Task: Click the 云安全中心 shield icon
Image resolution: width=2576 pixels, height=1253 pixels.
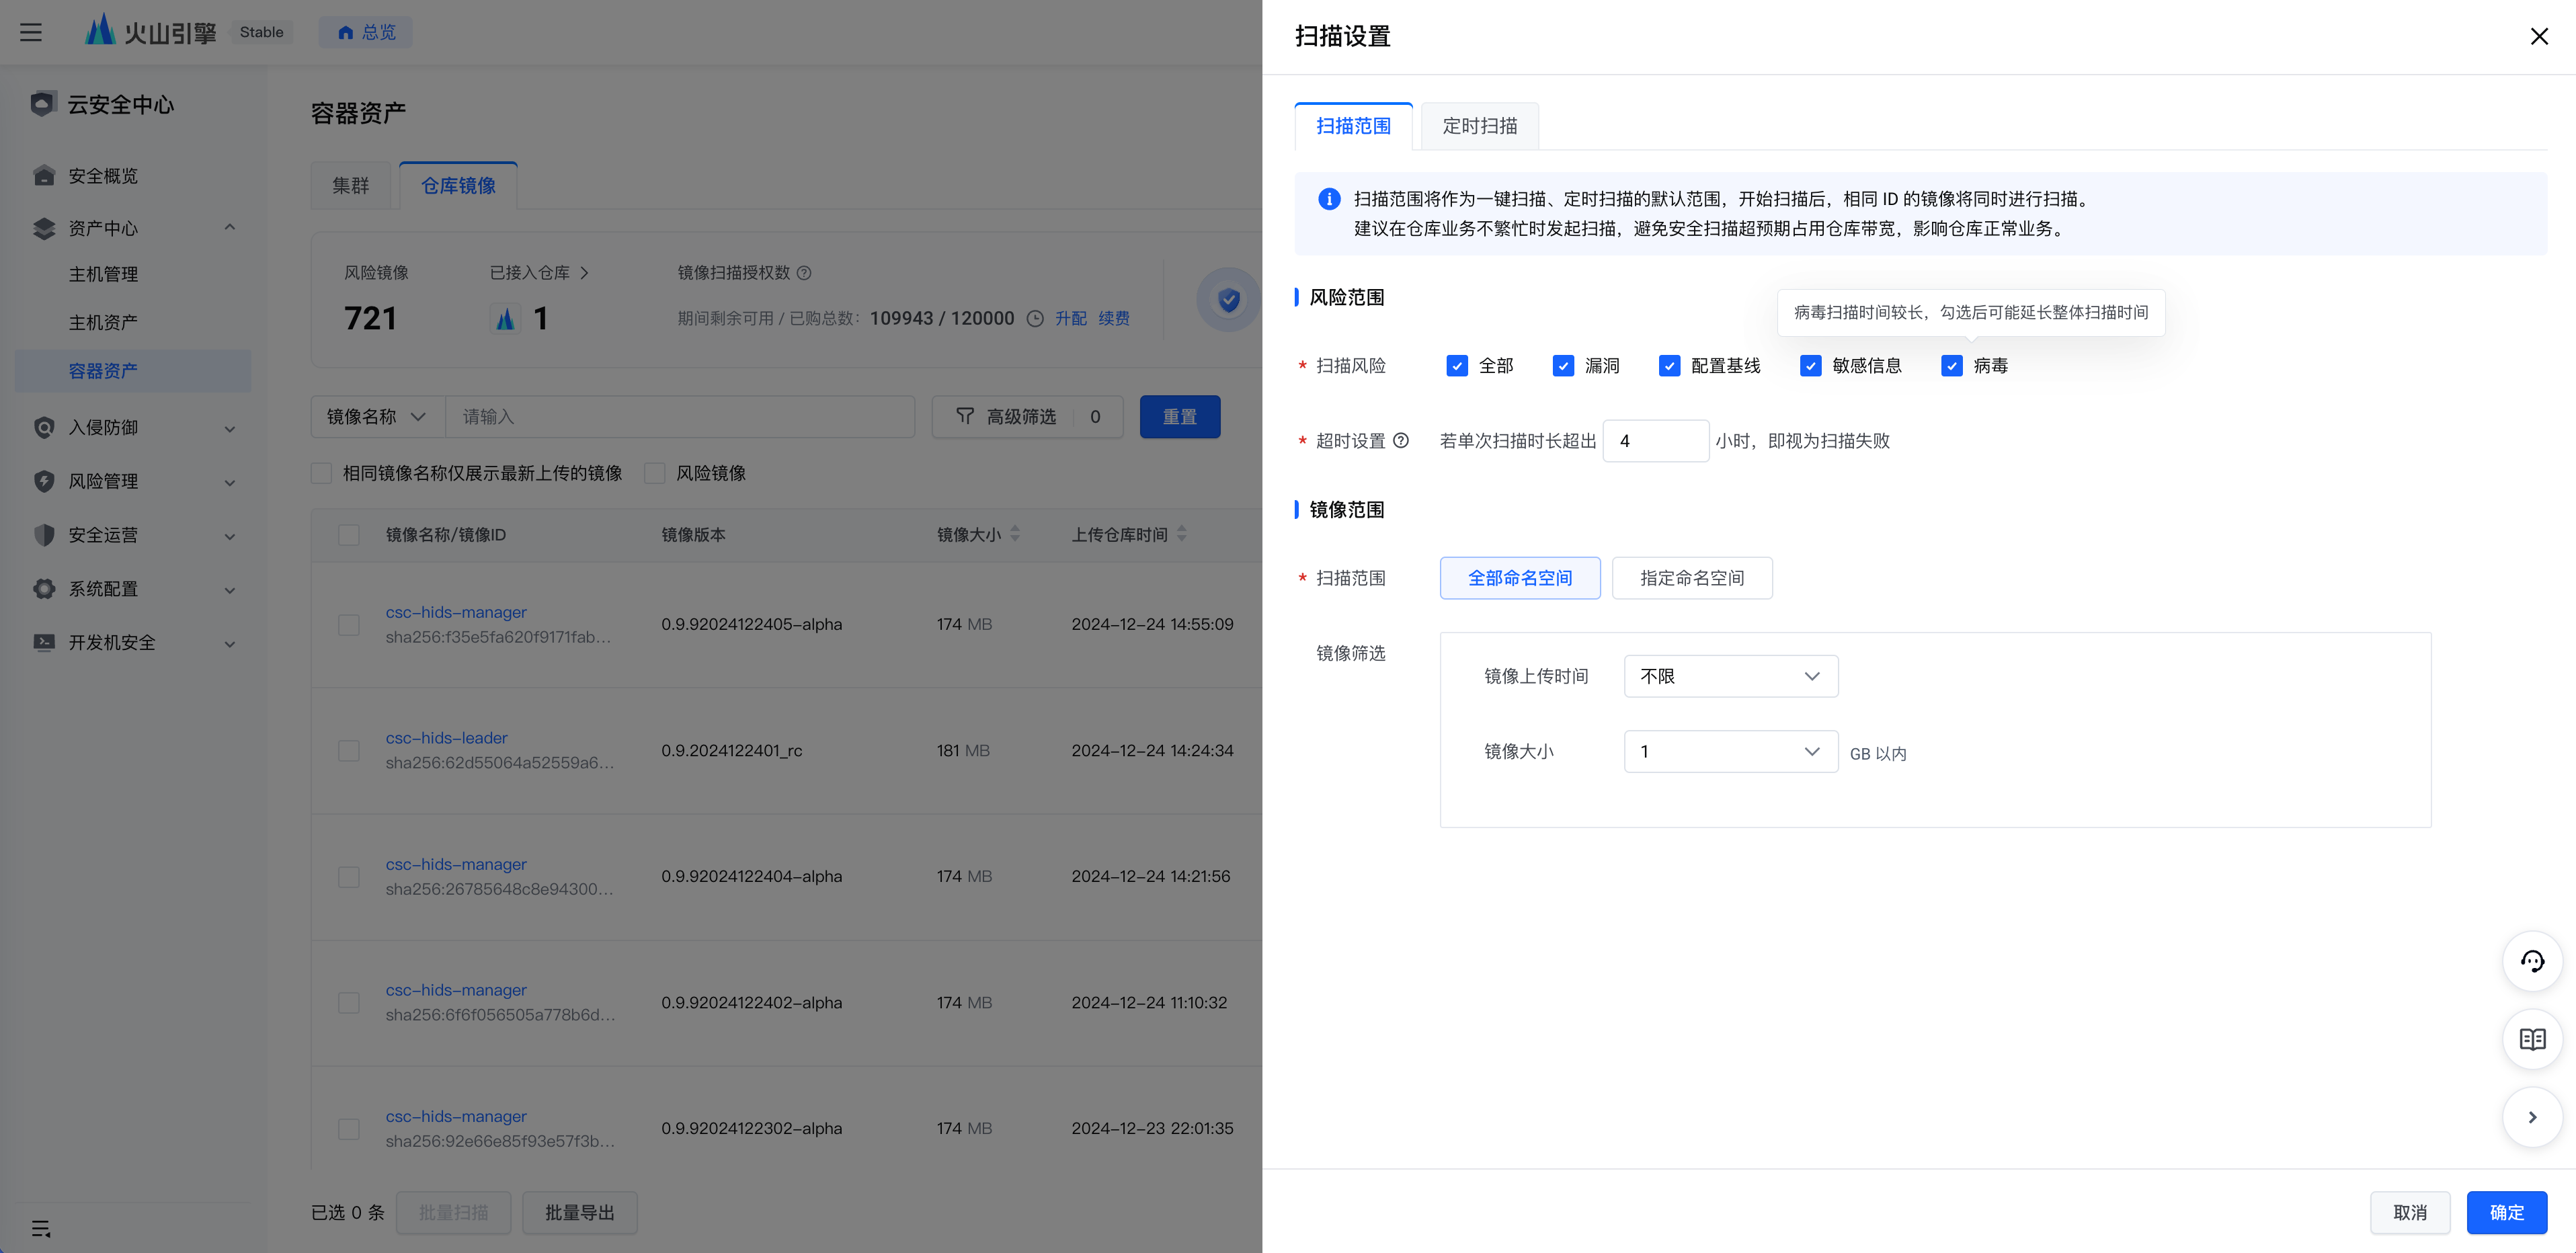Action: pyautogui.click(x=42, y=104)
